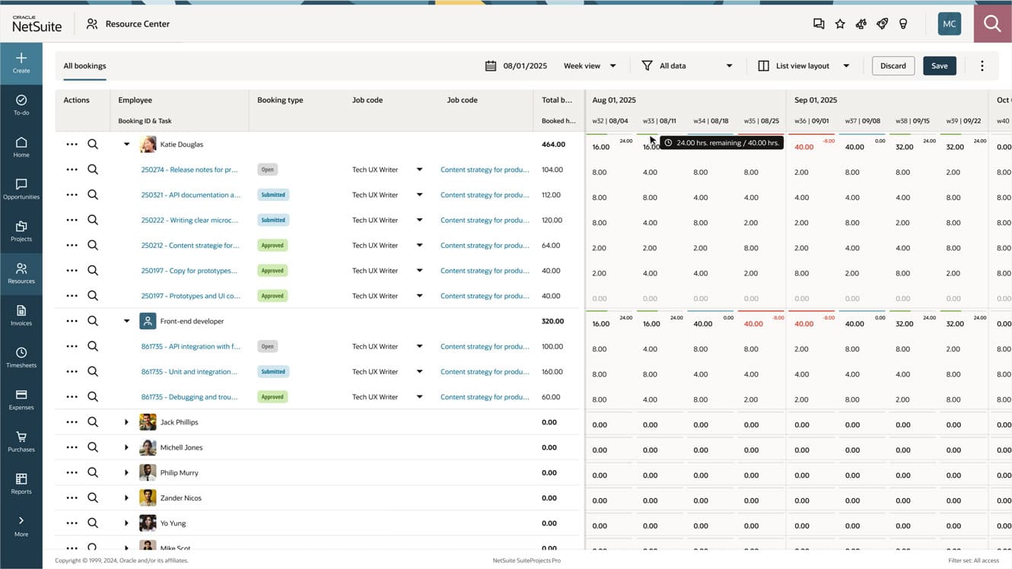Click the Save button
This screenshot has height=569, width=1012.
tap(939, 65)
